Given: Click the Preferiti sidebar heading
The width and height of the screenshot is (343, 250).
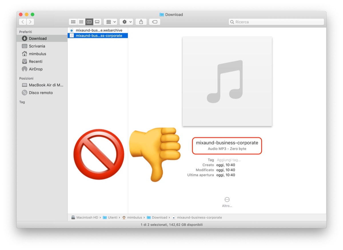Looking at the screenshot, I should coord(26,32).
